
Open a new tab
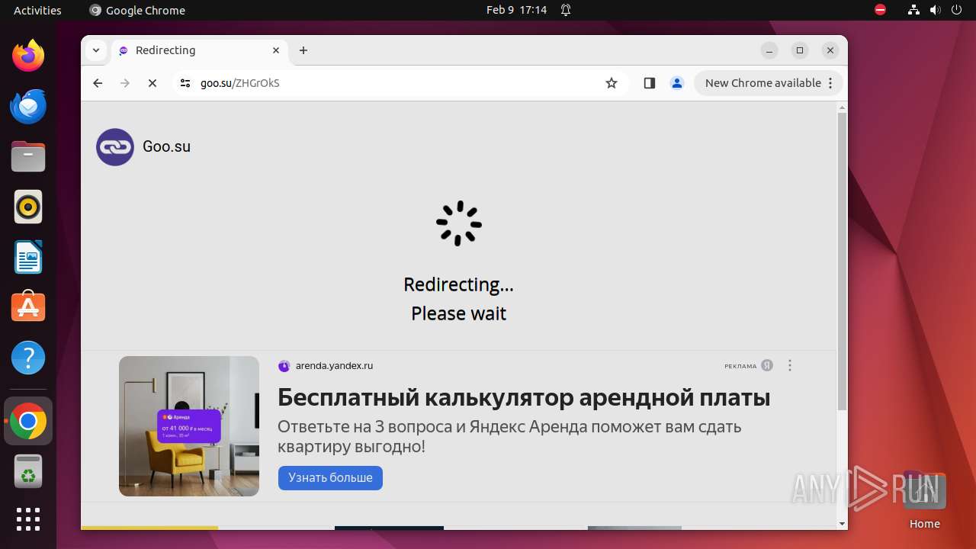(303, 50)
